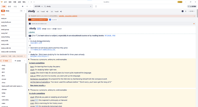
Task: Open the 设置 menu
Action: 19,2
